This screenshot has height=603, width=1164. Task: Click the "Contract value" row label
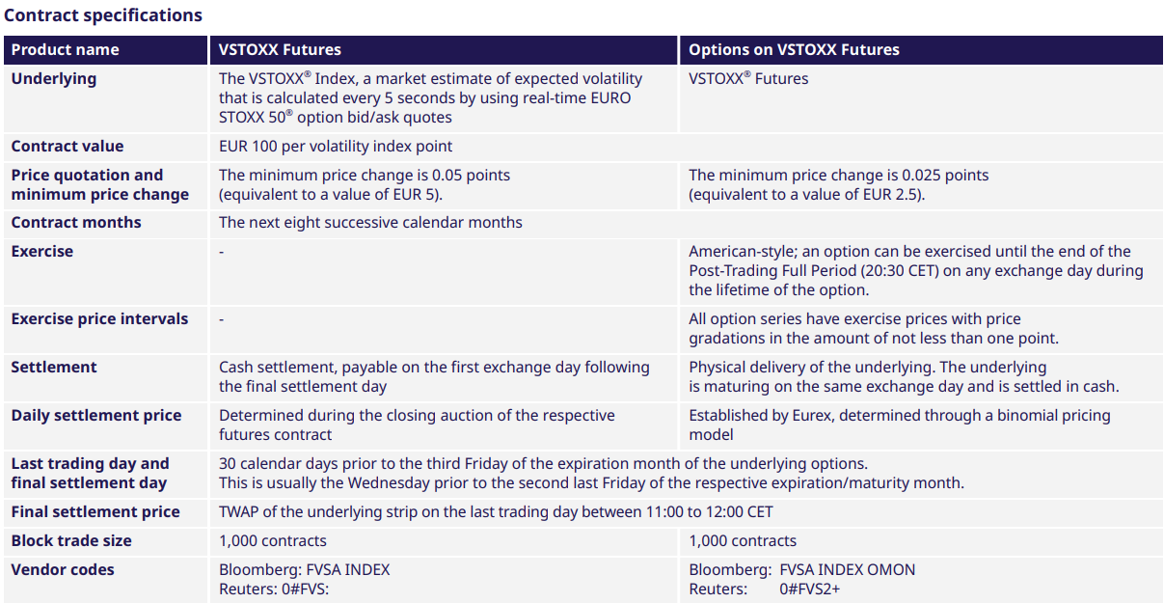click(68, 147)
